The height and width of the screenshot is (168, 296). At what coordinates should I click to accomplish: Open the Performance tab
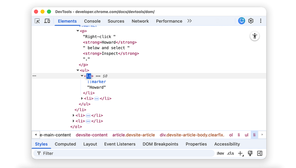coord(169,21)
